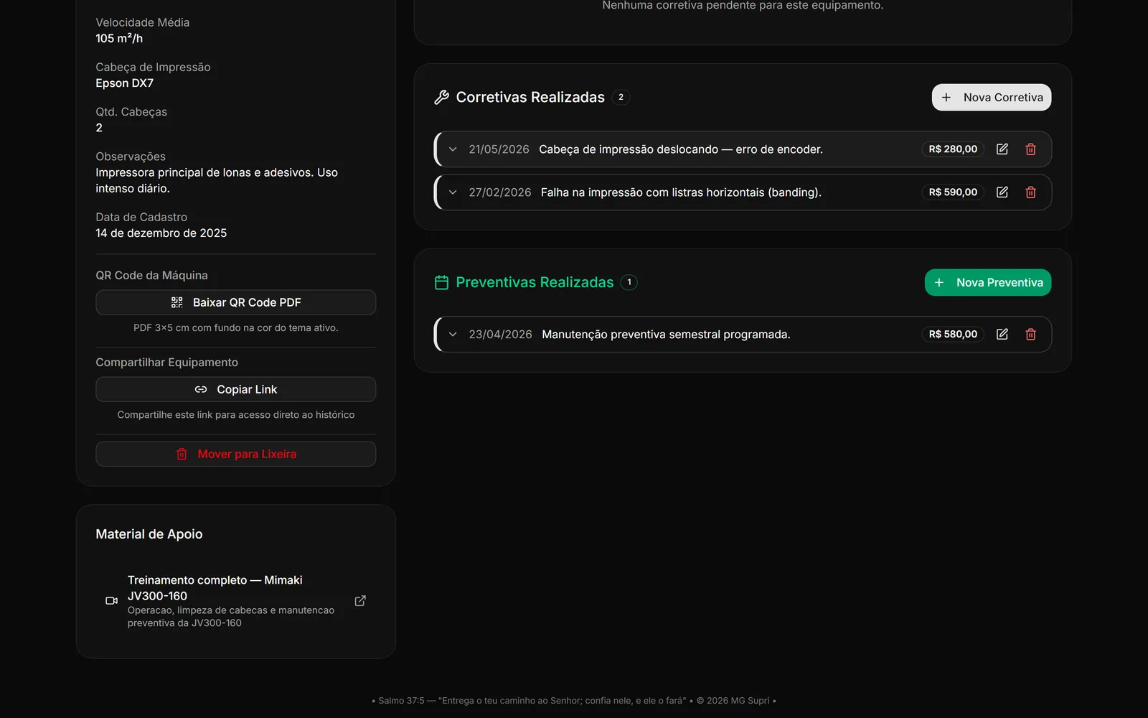
Task: Click the video icon beside Treinamento completo
Action: pos(111,601)
